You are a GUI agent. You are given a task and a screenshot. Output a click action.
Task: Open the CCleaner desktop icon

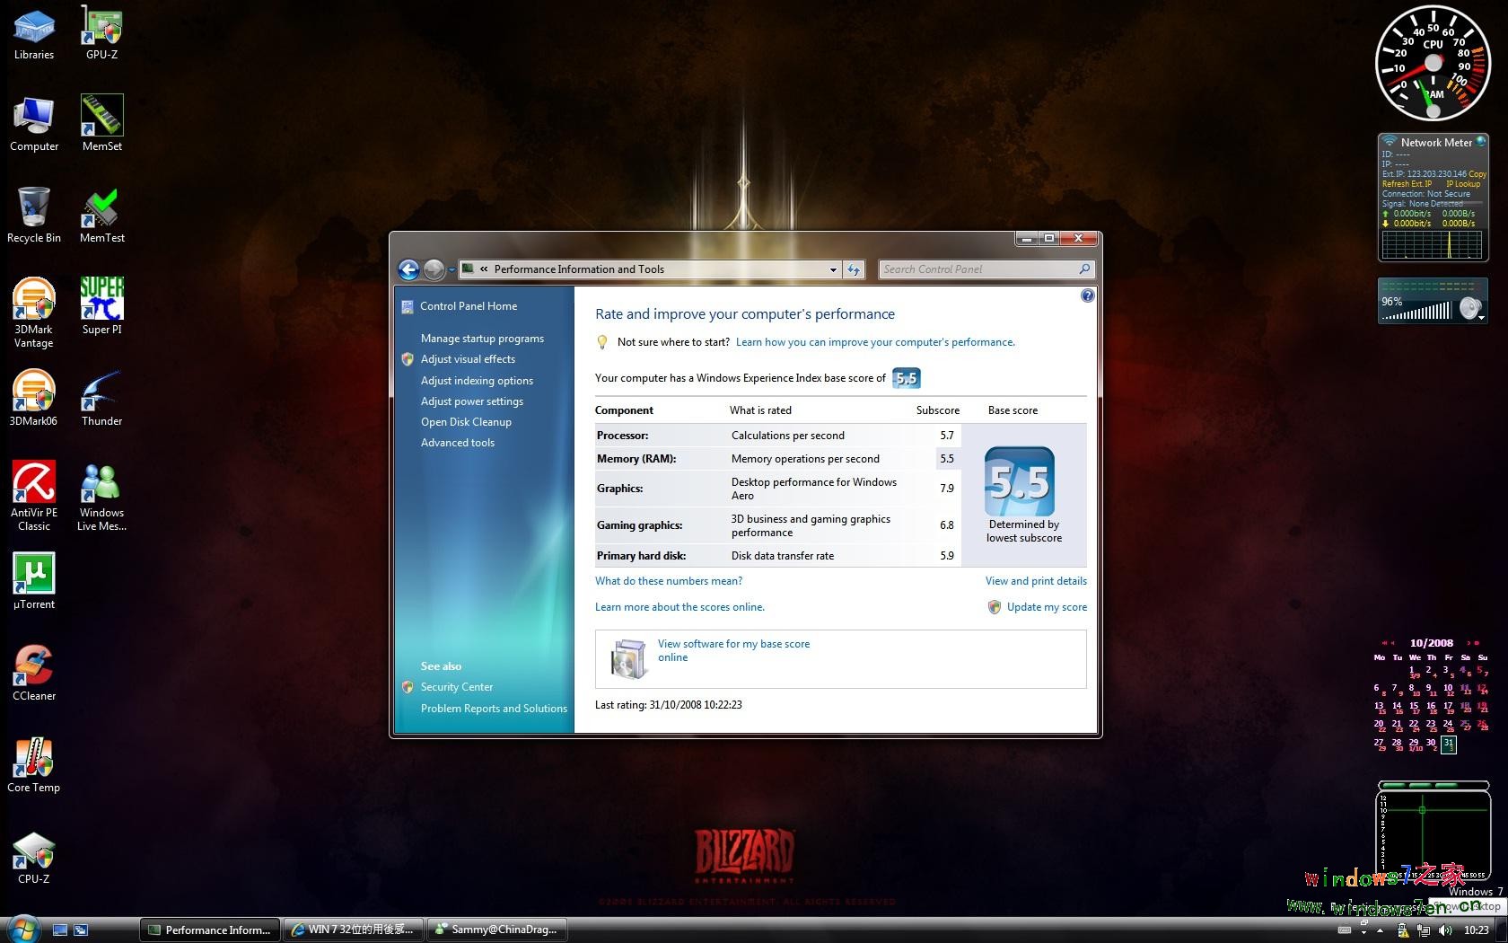point(34,674)
